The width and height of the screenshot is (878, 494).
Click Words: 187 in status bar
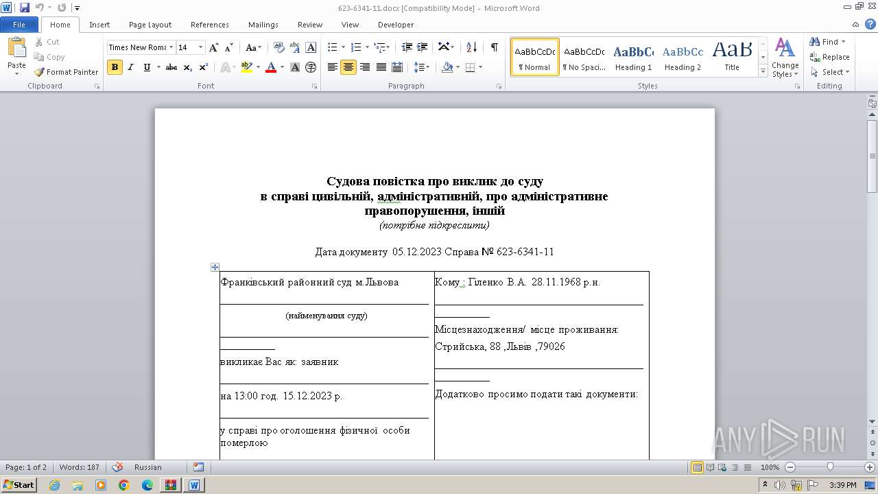coord(79,467)
